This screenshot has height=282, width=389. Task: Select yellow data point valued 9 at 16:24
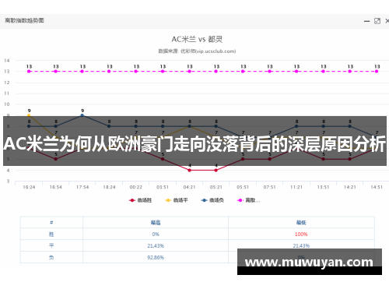click(x=29, y=115)
